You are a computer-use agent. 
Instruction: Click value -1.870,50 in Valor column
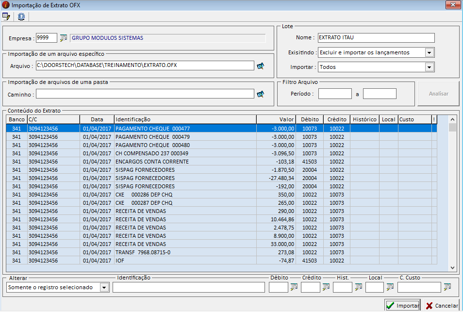tap(283, 170)
